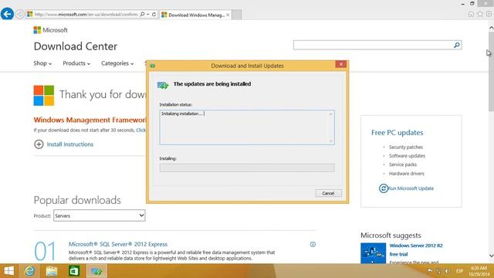Open the browser Tools gear icon
The width and height of the screenshot is (494, 278).
click(489, 14)
